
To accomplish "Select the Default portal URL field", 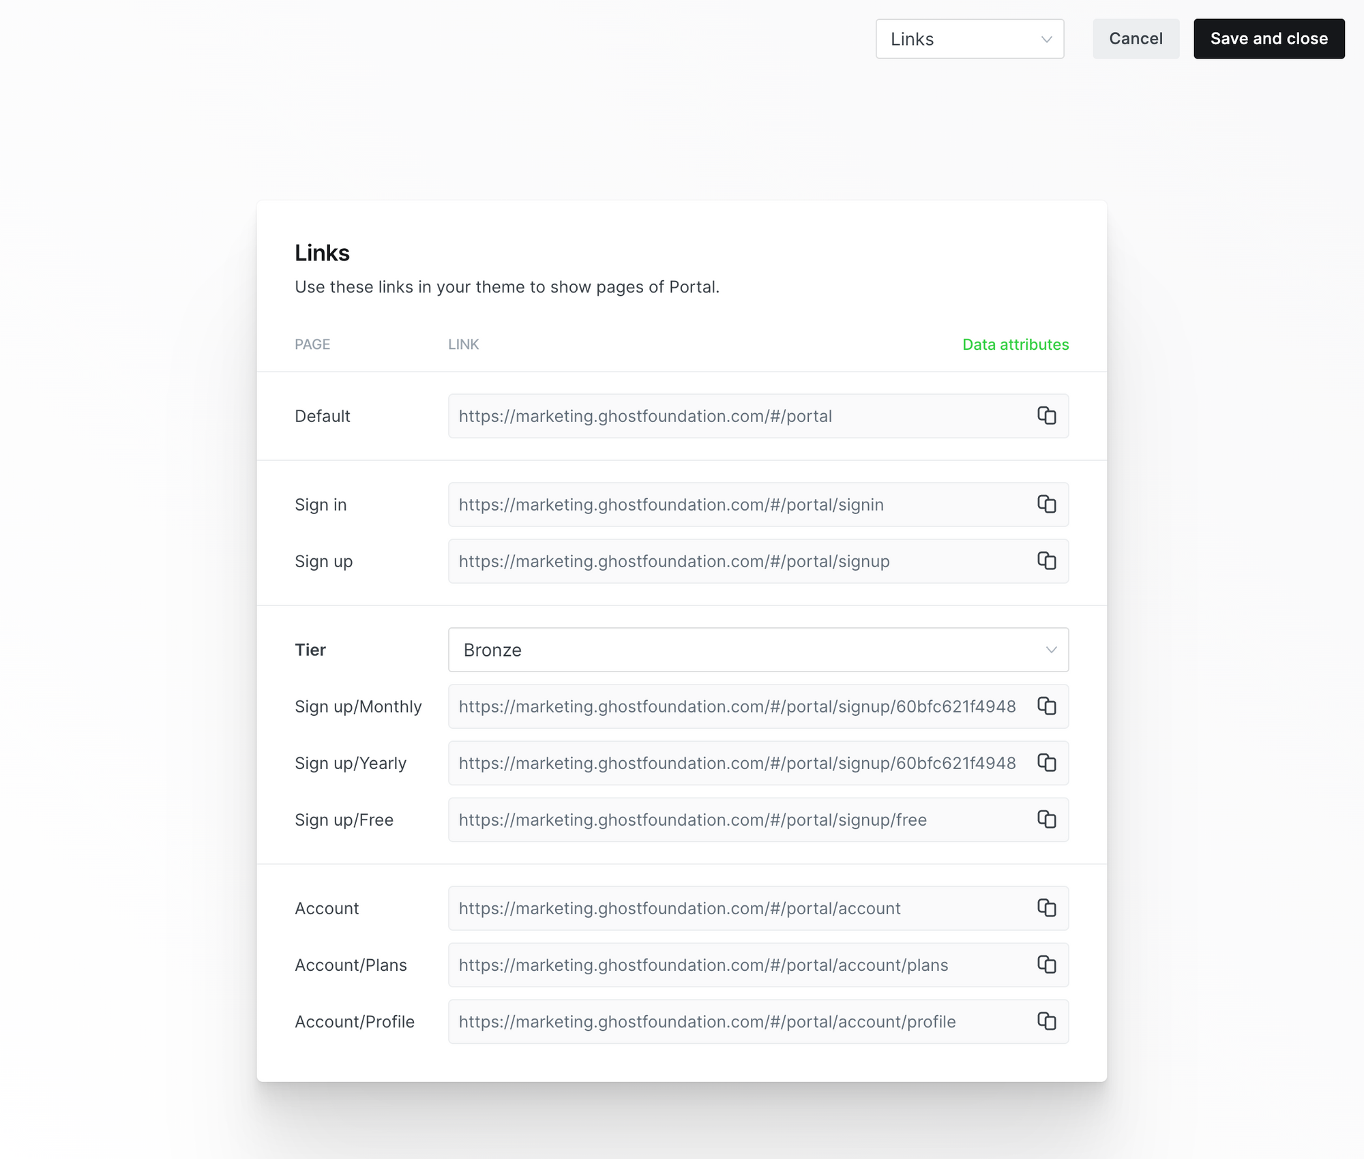I will tap(737, 416).
